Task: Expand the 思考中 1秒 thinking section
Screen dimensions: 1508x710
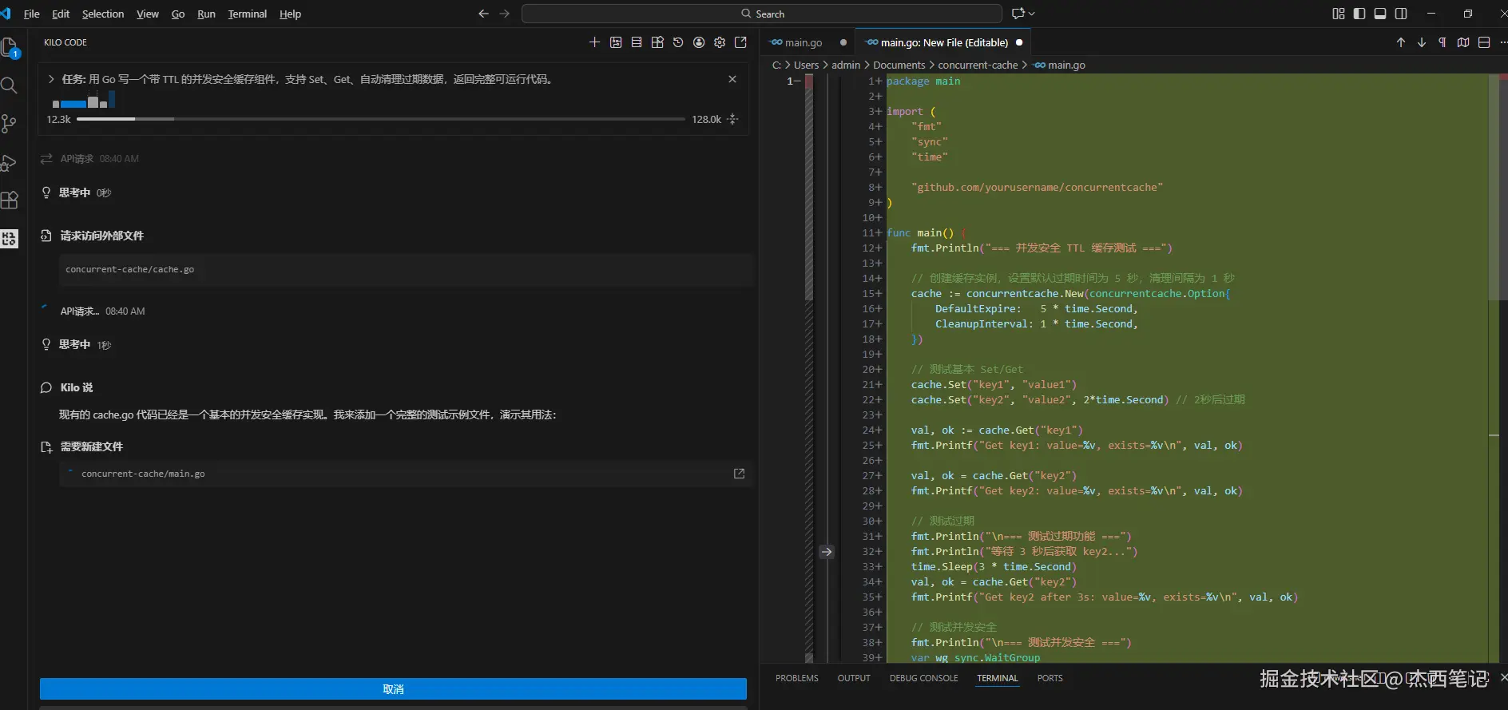Action: pyautogui.click(x=74, y=345)
